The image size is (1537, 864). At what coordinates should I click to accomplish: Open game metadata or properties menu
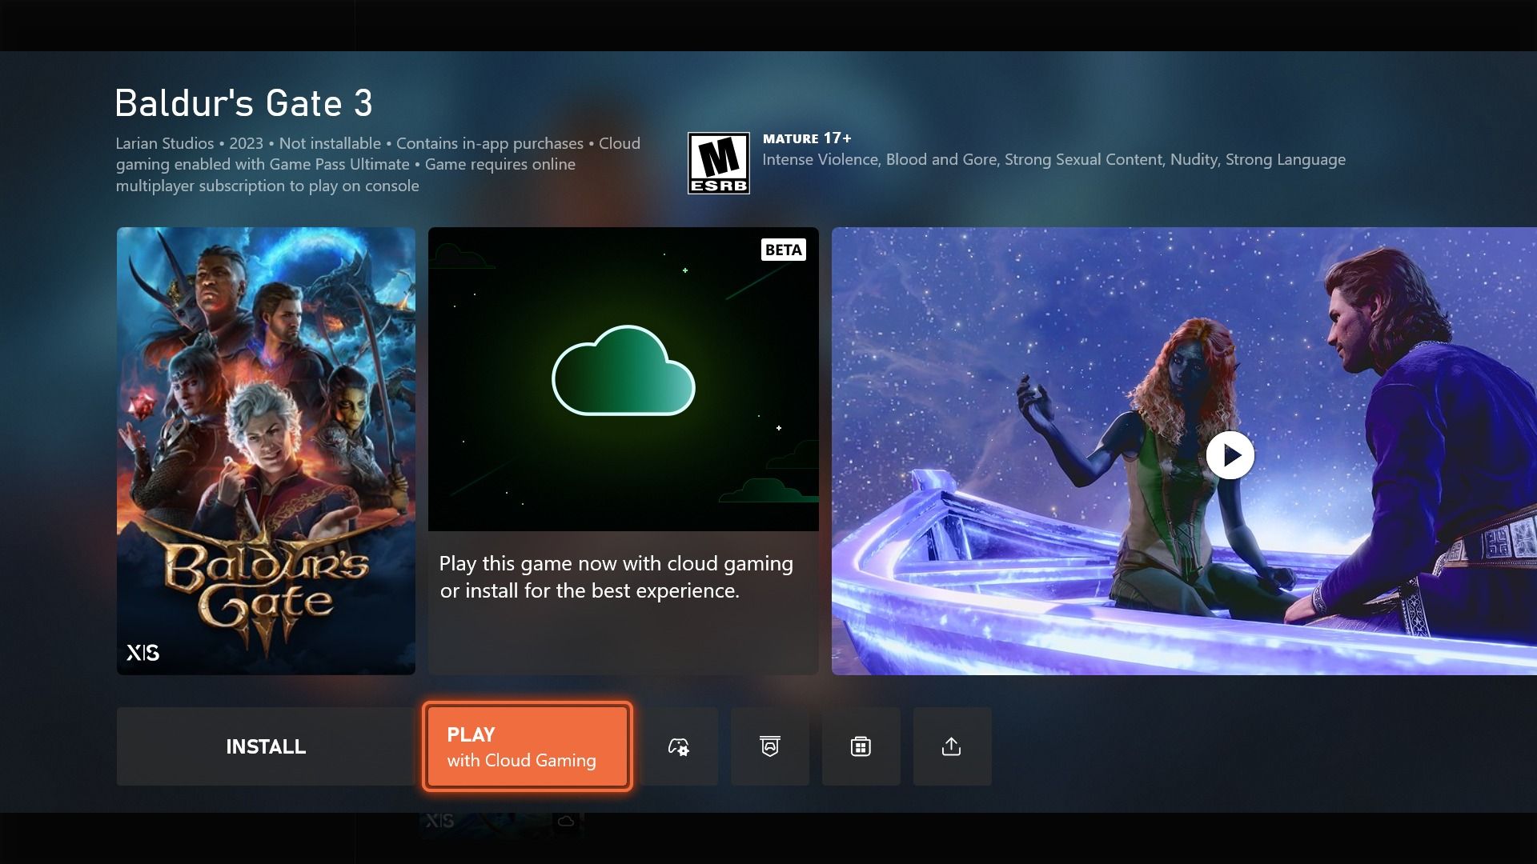click(x=679, y=746)
